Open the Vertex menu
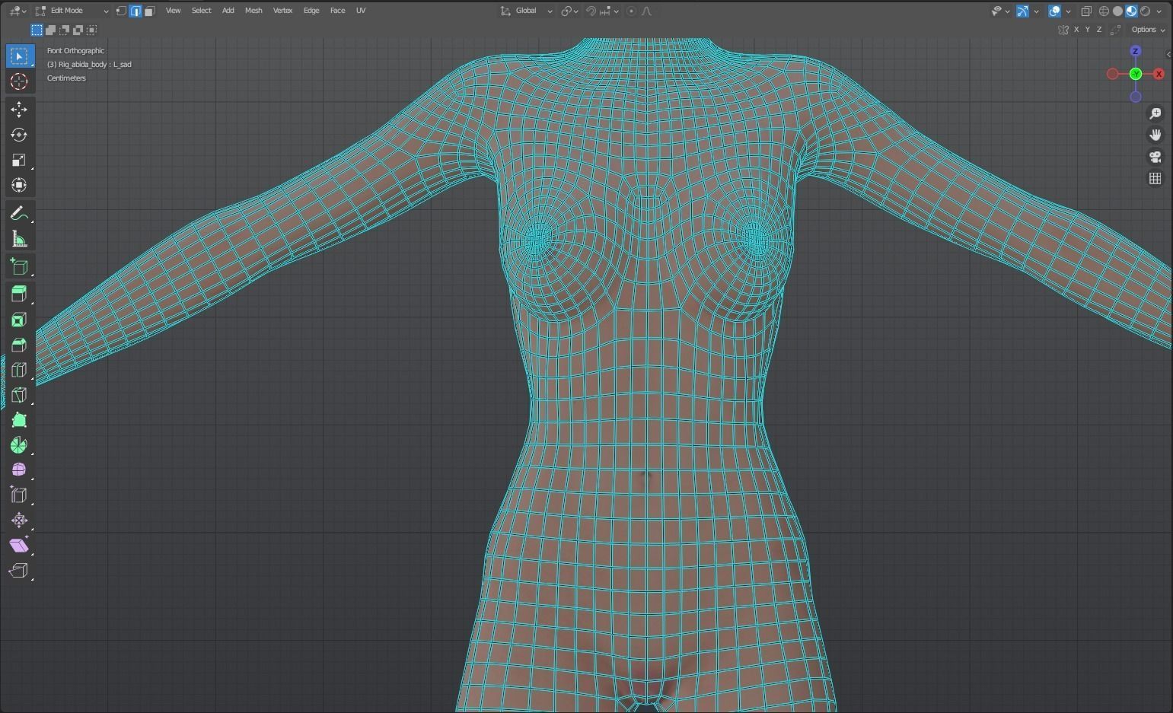Image resolution: width=1173 pixels, height=713 pixels. (x=282, y=11)
